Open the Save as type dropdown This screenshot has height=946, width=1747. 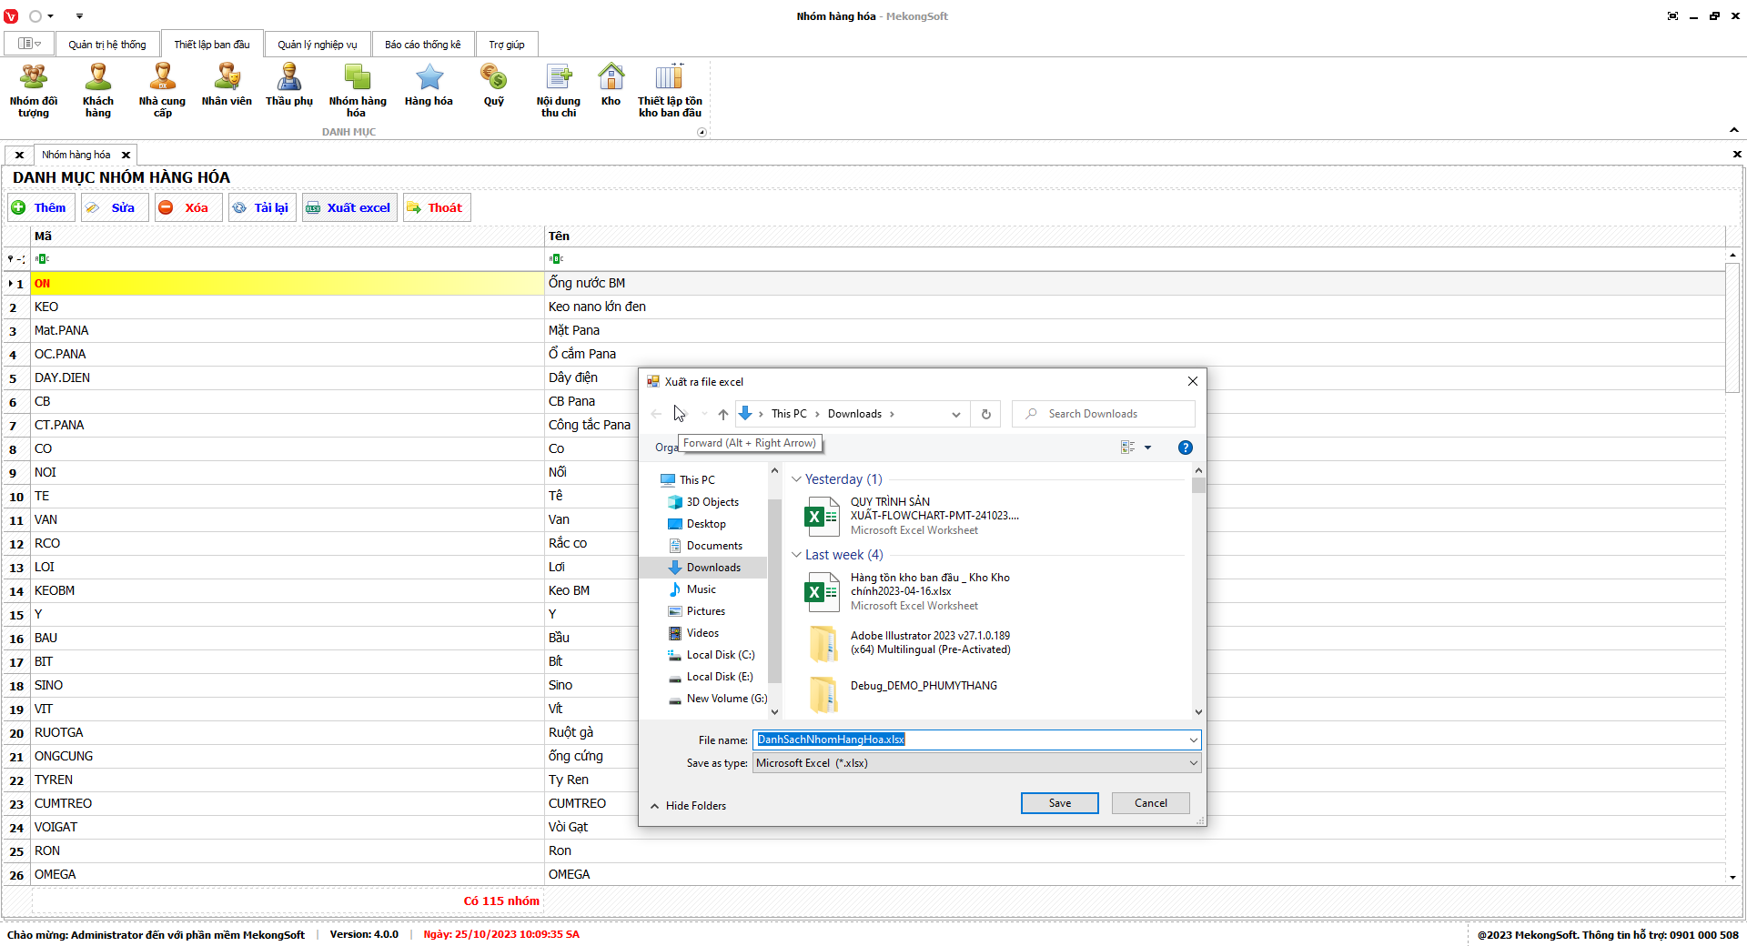coord(977,763)
